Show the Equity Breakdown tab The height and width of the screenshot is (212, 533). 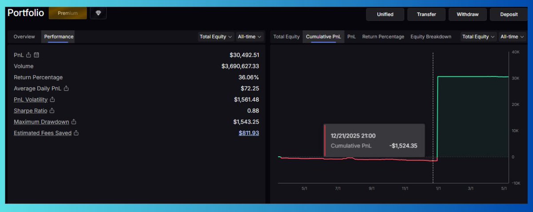(431, 37)
